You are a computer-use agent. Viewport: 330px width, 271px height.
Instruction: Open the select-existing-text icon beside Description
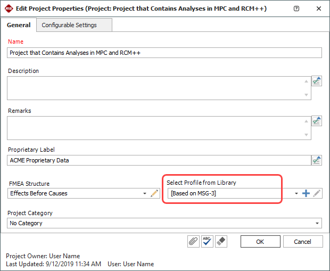tap(317, 81)
